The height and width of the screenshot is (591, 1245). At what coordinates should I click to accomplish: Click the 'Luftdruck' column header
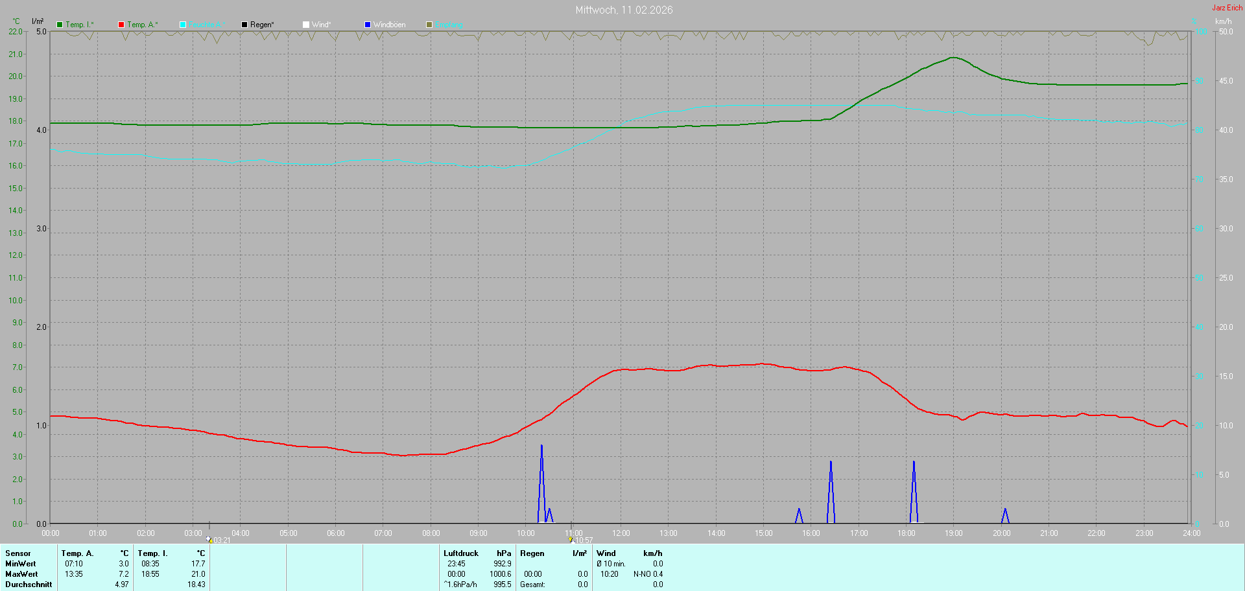coord(461,553)
